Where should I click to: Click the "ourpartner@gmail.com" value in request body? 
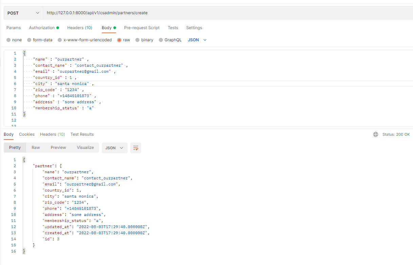click(x=85, y=71)
